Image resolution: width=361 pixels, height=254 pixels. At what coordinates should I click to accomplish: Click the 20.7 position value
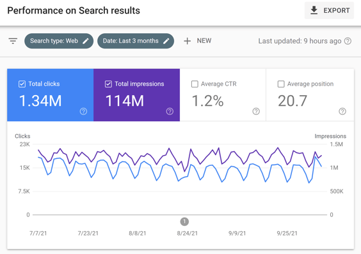[x=293, y=101]
